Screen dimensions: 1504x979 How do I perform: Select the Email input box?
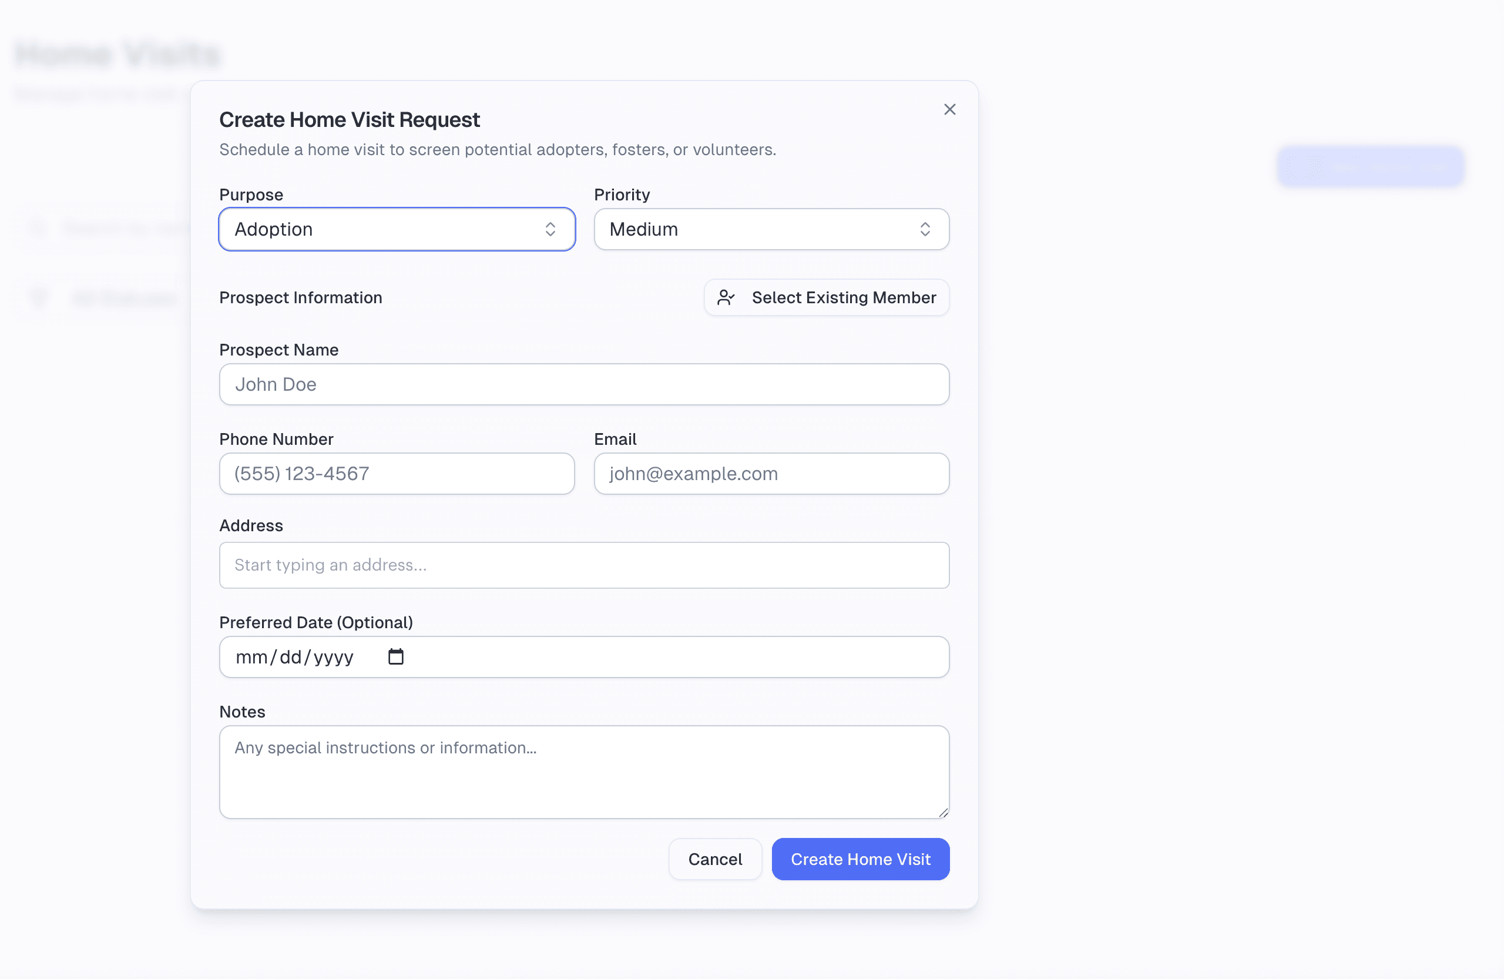click(x=771, y=474)
